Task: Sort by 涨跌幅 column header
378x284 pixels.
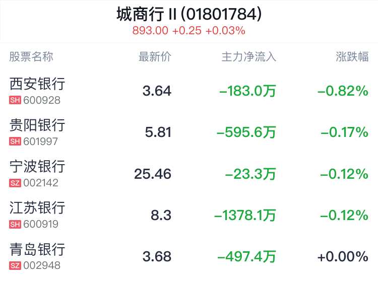Action: (352, 57)
